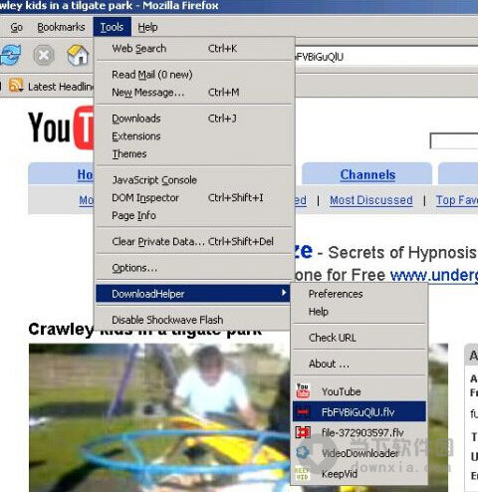Click the YouTube logo

tap(61, 127)
